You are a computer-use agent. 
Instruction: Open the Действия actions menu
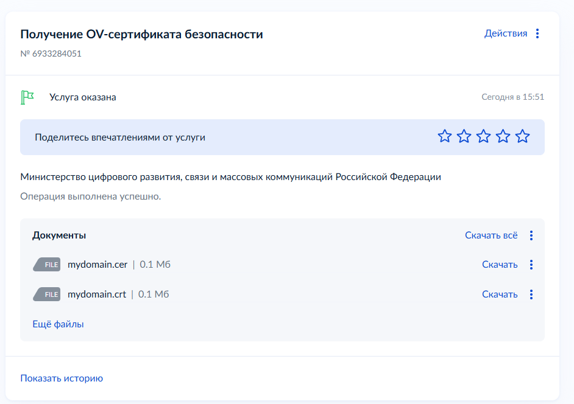pyautogui.click(x=505, y=33)
